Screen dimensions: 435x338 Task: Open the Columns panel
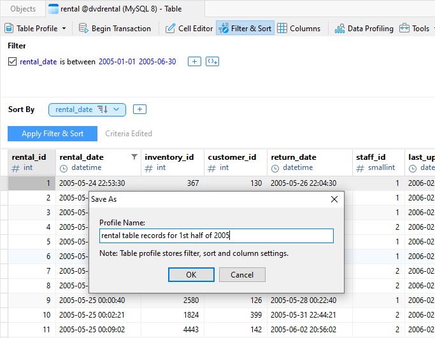click(x=299, y=28)
